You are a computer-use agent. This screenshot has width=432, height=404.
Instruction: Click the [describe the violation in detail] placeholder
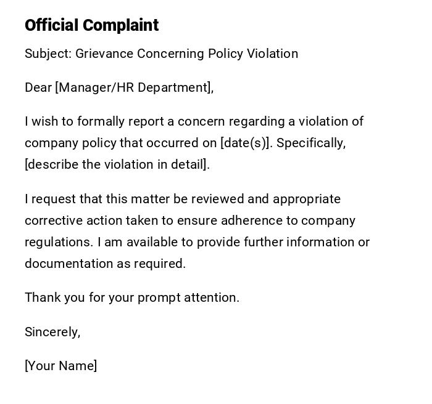click(x=115, y=164)
